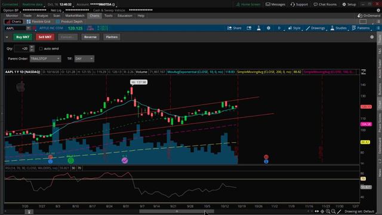The width and height of the screenshot is (382, 215).
Task: Decrease quantity with the down stepper
Action: tap(32, 50)
